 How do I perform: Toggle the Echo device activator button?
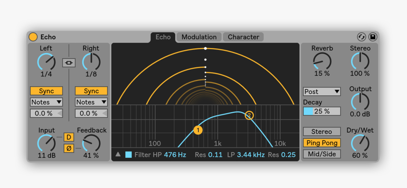tap(33, 37)
